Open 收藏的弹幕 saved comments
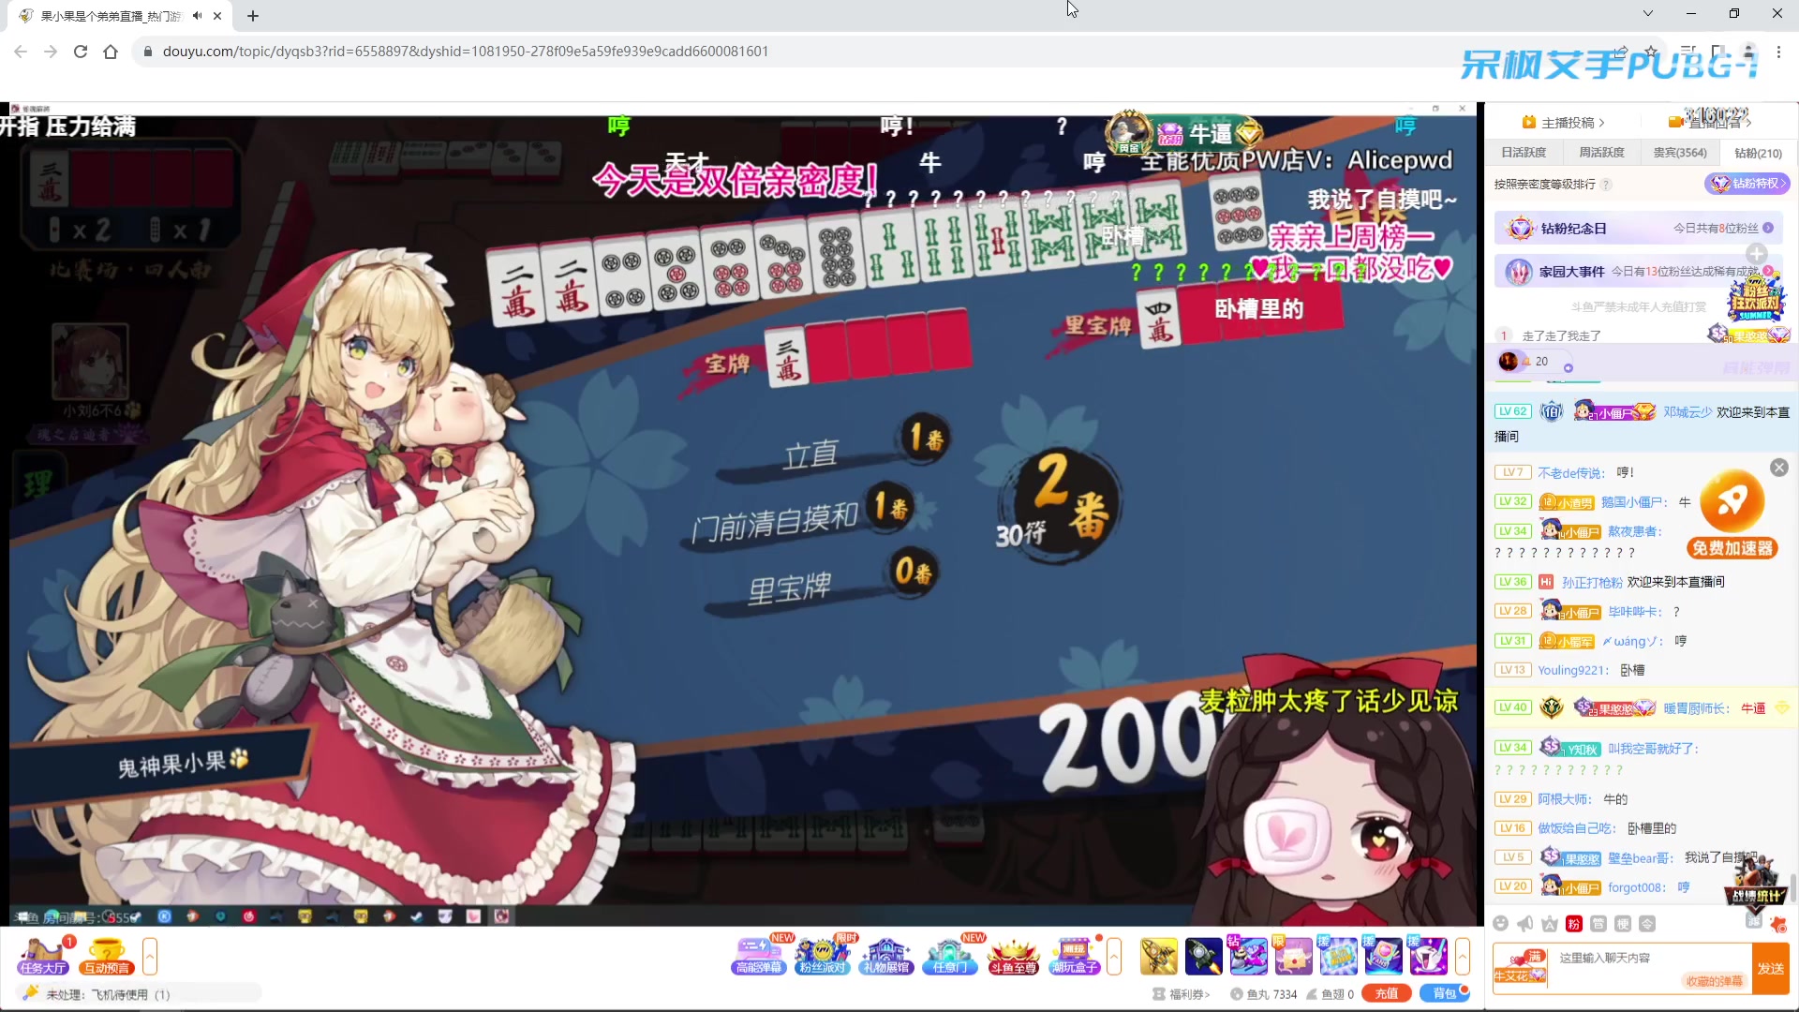The height and width of the screenshot is (1012, 1799). click(x=1715, y=981)
